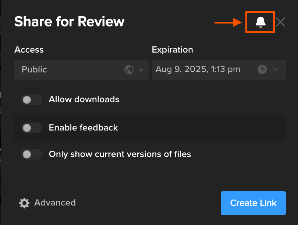This screenshot has width=298, height=225.
Task: Click the Create Link button
Action: (253, 203)
